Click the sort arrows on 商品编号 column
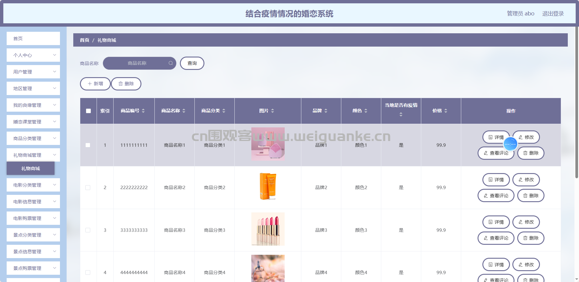 click(x=143, y=111)
